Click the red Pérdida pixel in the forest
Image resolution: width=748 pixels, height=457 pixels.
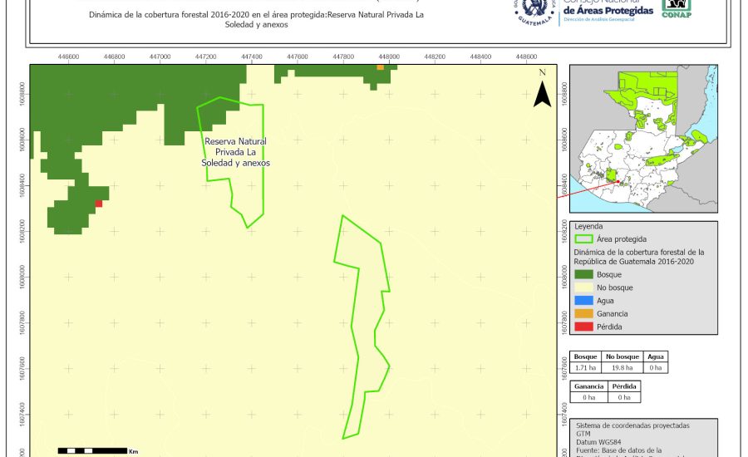99,203
